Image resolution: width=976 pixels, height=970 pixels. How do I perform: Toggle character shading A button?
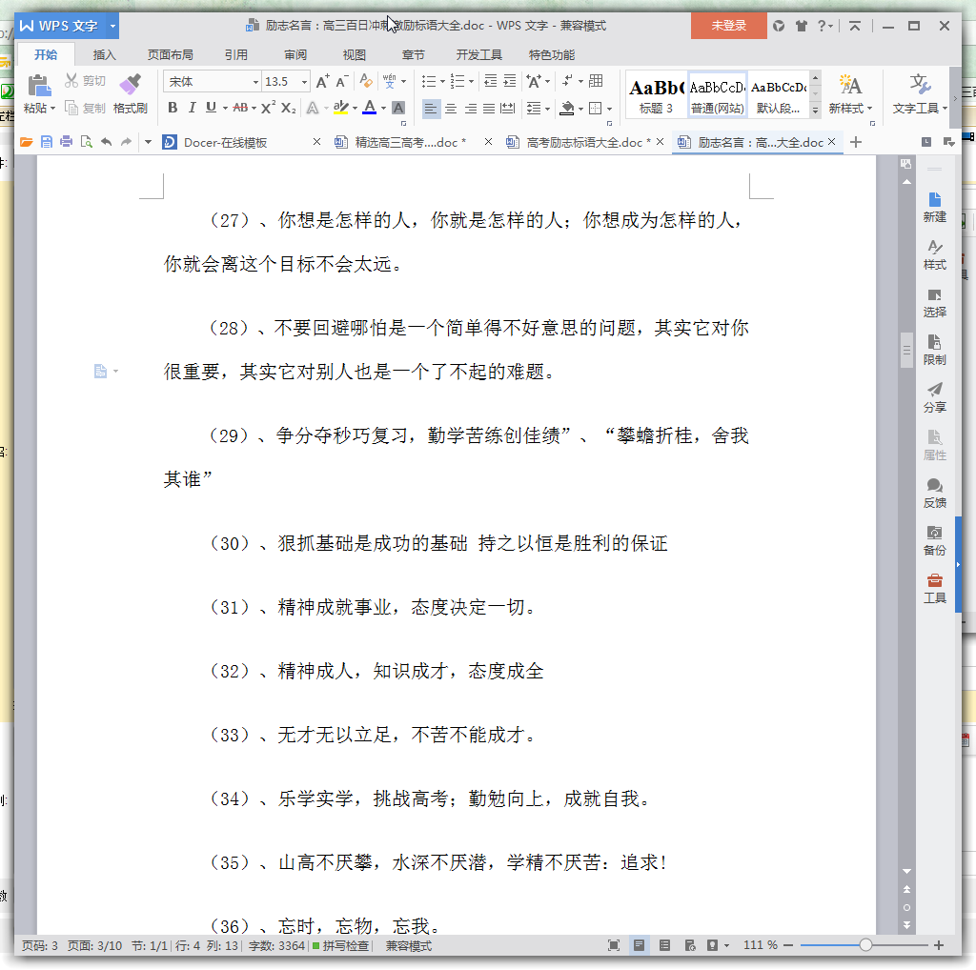(398, 108)
